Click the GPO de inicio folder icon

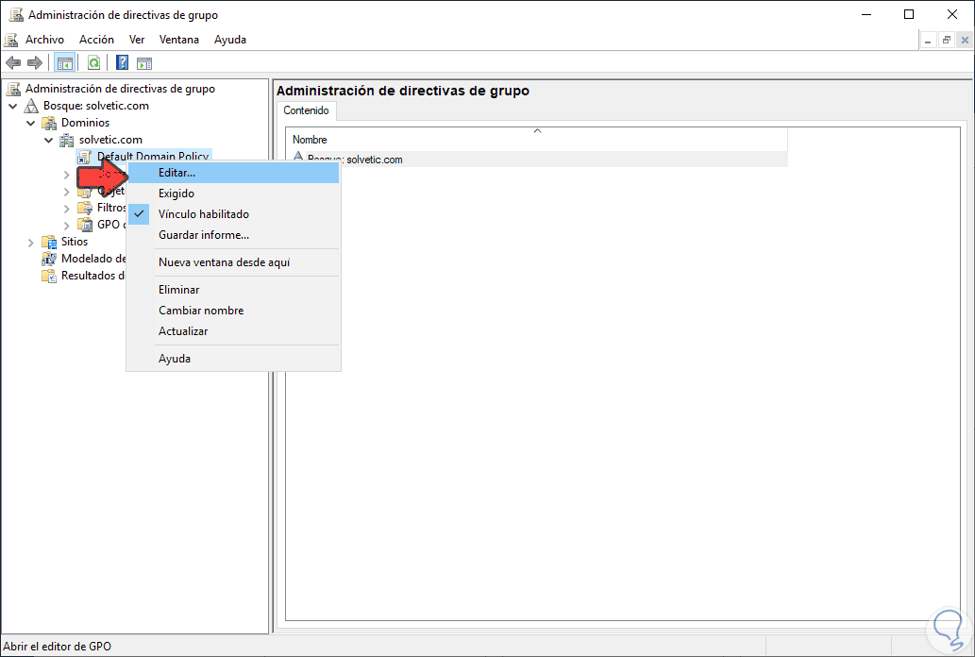tap(85, 225)
